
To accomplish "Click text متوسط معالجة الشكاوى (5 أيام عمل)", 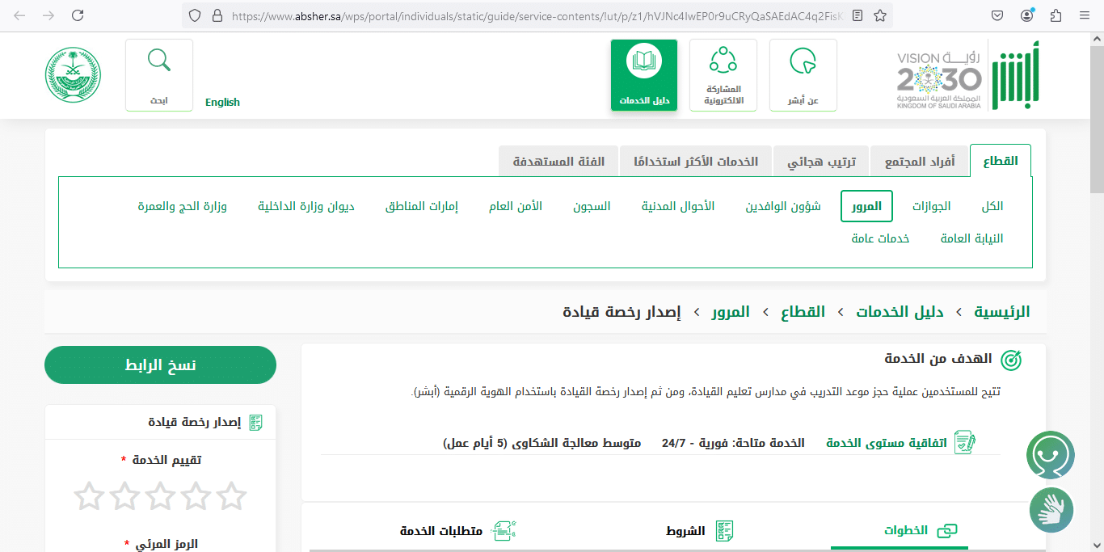I will tap(541, 443).
